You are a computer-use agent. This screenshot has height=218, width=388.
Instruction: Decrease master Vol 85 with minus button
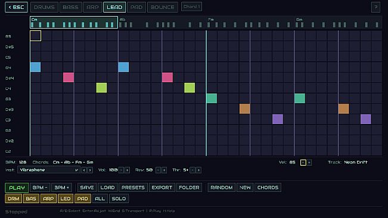point(303,163)
